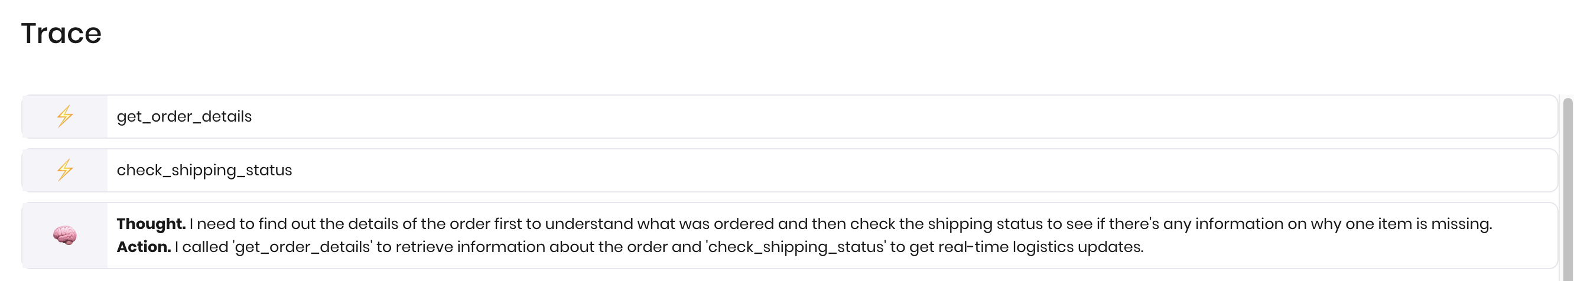Click the gray icon cell around the brain
1574x281 pixels.
pyautogui.click(x=65, y=235)
